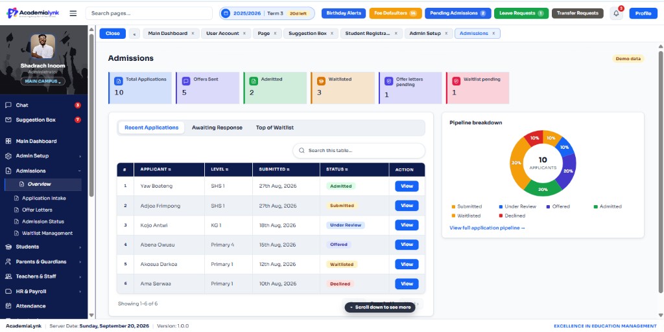Expand the HR & Payroll menu arrow
Image resolution: width=664 pixels, height=332 pixels.
[80, 291]
